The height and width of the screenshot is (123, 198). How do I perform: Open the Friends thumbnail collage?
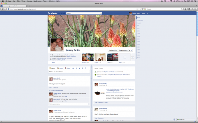[88, 57]
